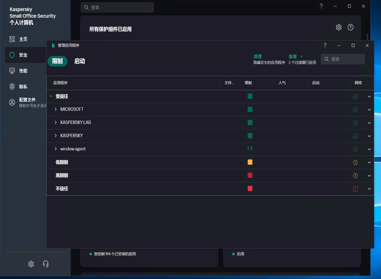Screen dimensions: 381x279
Task: Open the network dropdown arrow for MICROSOFT
Action: tap(369, 110)
